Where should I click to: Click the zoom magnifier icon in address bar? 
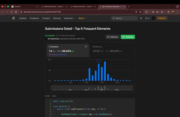click(136, 12)
